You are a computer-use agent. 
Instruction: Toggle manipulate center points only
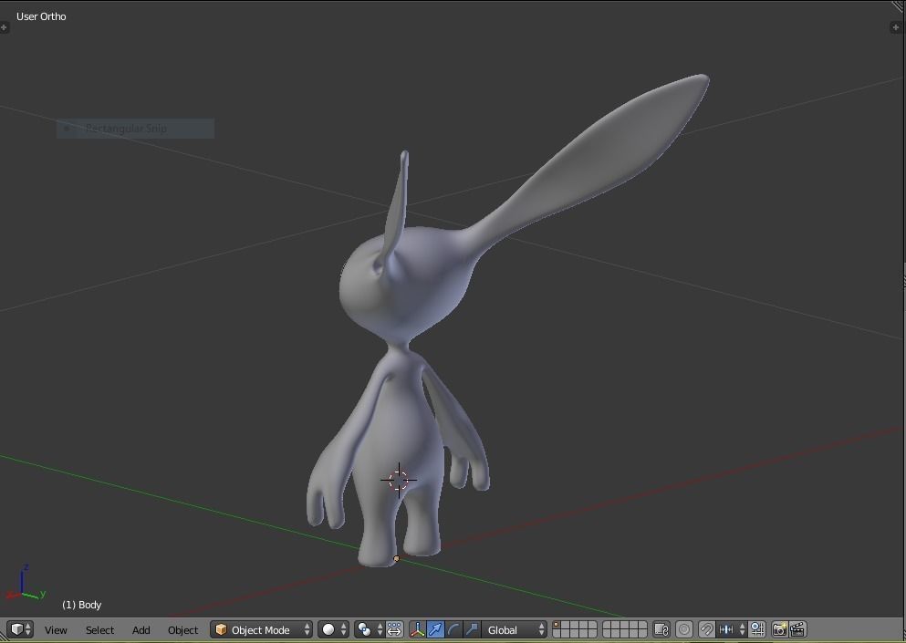coord(395,629)
